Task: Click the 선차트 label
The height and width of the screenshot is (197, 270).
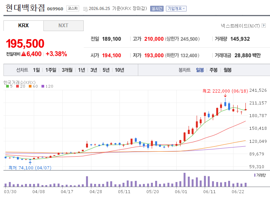Action: click(x=22, y=70)
